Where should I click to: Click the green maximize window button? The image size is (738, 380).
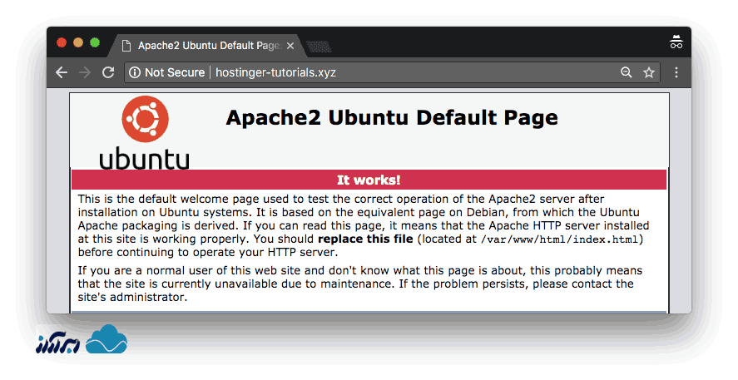coord(95,43)
